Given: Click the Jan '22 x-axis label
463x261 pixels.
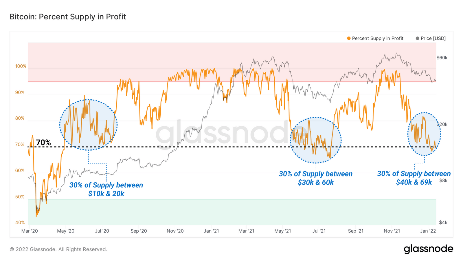Looking at the screenshot, I should pos(428,231).
